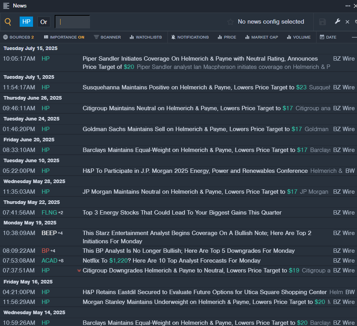
Task: Click the favorite star icon
Action: click(x=230, y=22)
